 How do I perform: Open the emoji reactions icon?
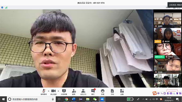coord(103,92)
